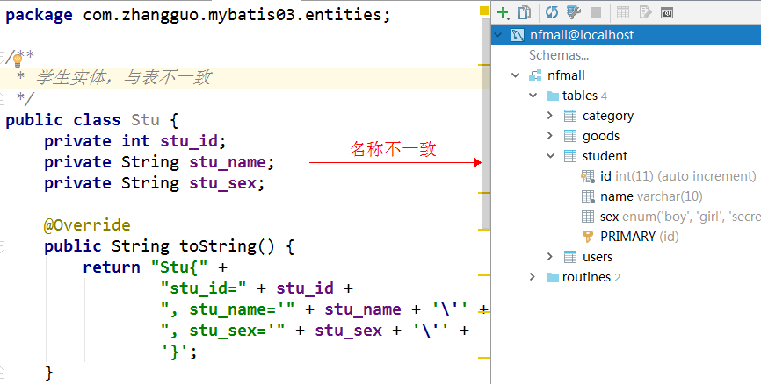Screen dimensions: 761x384
Task: Click the edit source pencil icon
Action: (646, 12)
